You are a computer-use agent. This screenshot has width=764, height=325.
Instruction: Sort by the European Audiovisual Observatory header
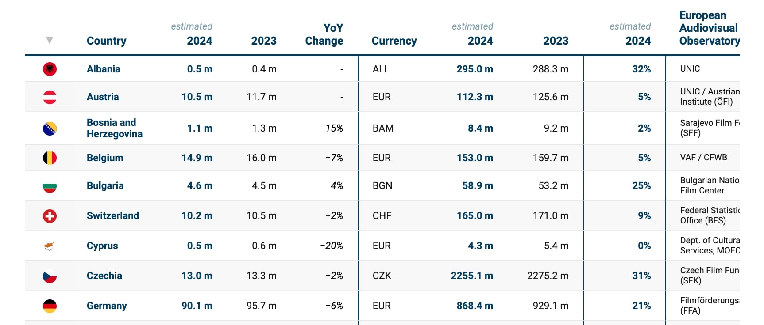pyautogui.click(x=710, y=28)
